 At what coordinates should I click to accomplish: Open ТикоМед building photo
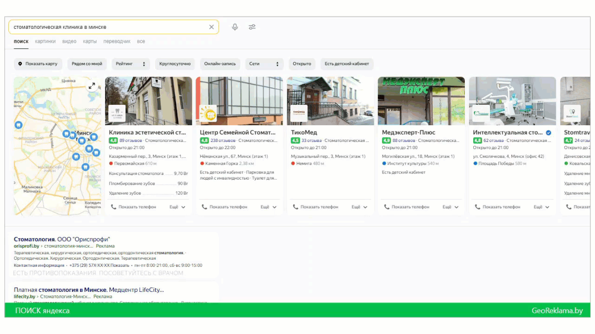(x=331, y=101)
